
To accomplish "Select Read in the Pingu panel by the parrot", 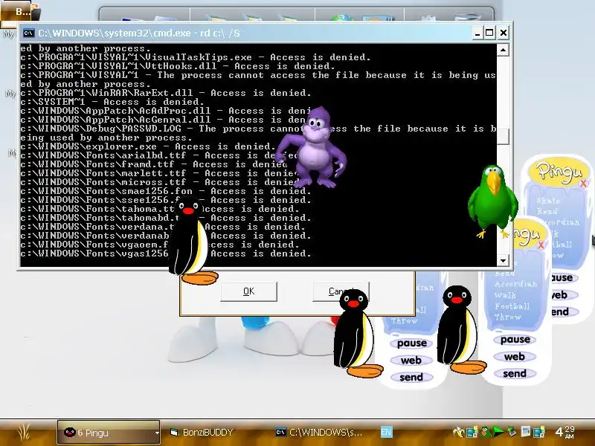I will 547,211.
